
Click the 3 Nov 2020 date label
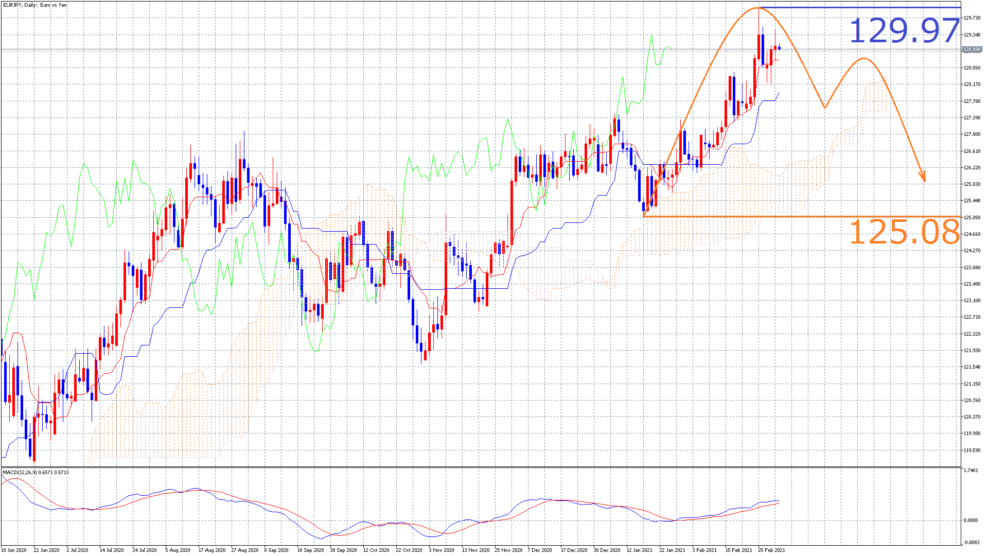pos(442,550)
